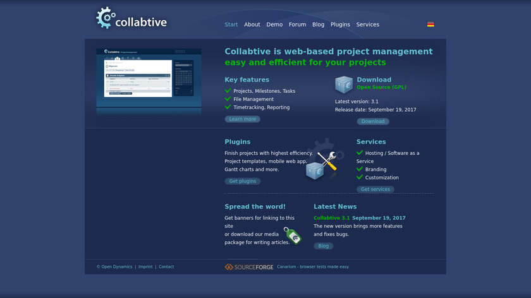531x298 pixels.
Task: Click the 'Customization' service text
Action: [x=382, y=177]
